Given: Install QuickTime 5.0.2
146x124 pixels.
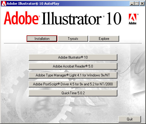Looking at the screenshot, I should point(73,93).
